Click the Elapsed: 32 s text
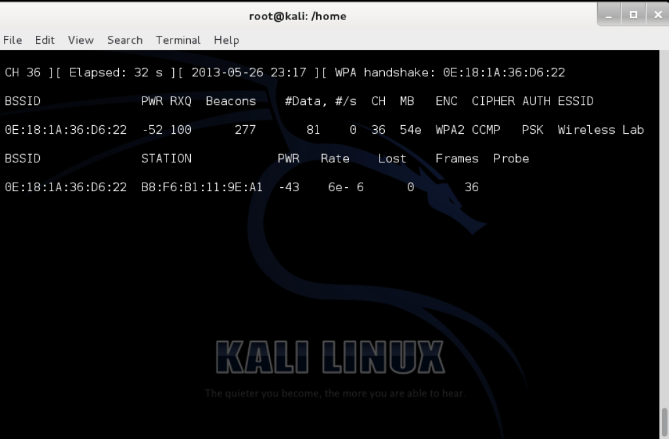Viewport: 669px width, 439px height. pyautogui.click(x=116, y=72)
